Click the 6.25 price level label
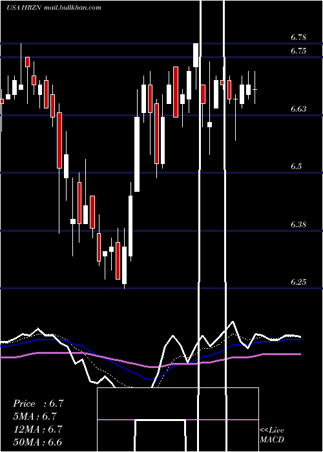Viewport: 323px width, 452px height. (298, 282)
